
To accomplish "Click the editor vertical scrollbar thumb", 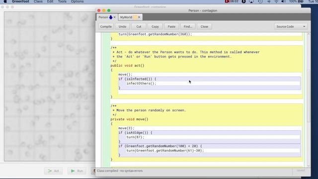I will (x=309, y=95).
